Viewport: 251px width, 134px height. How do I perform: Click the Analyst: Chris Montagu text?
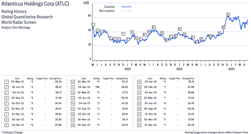[x=16, y=27]
